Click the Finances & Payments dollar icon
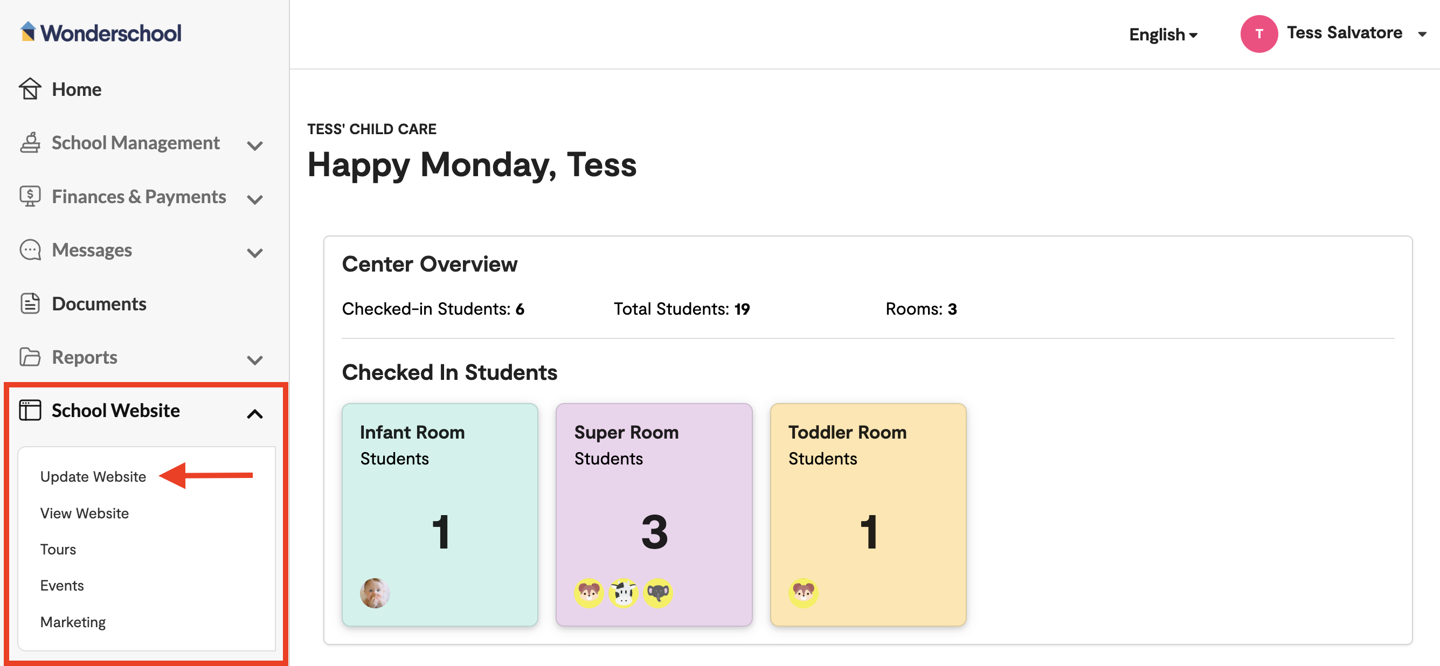 30,196
